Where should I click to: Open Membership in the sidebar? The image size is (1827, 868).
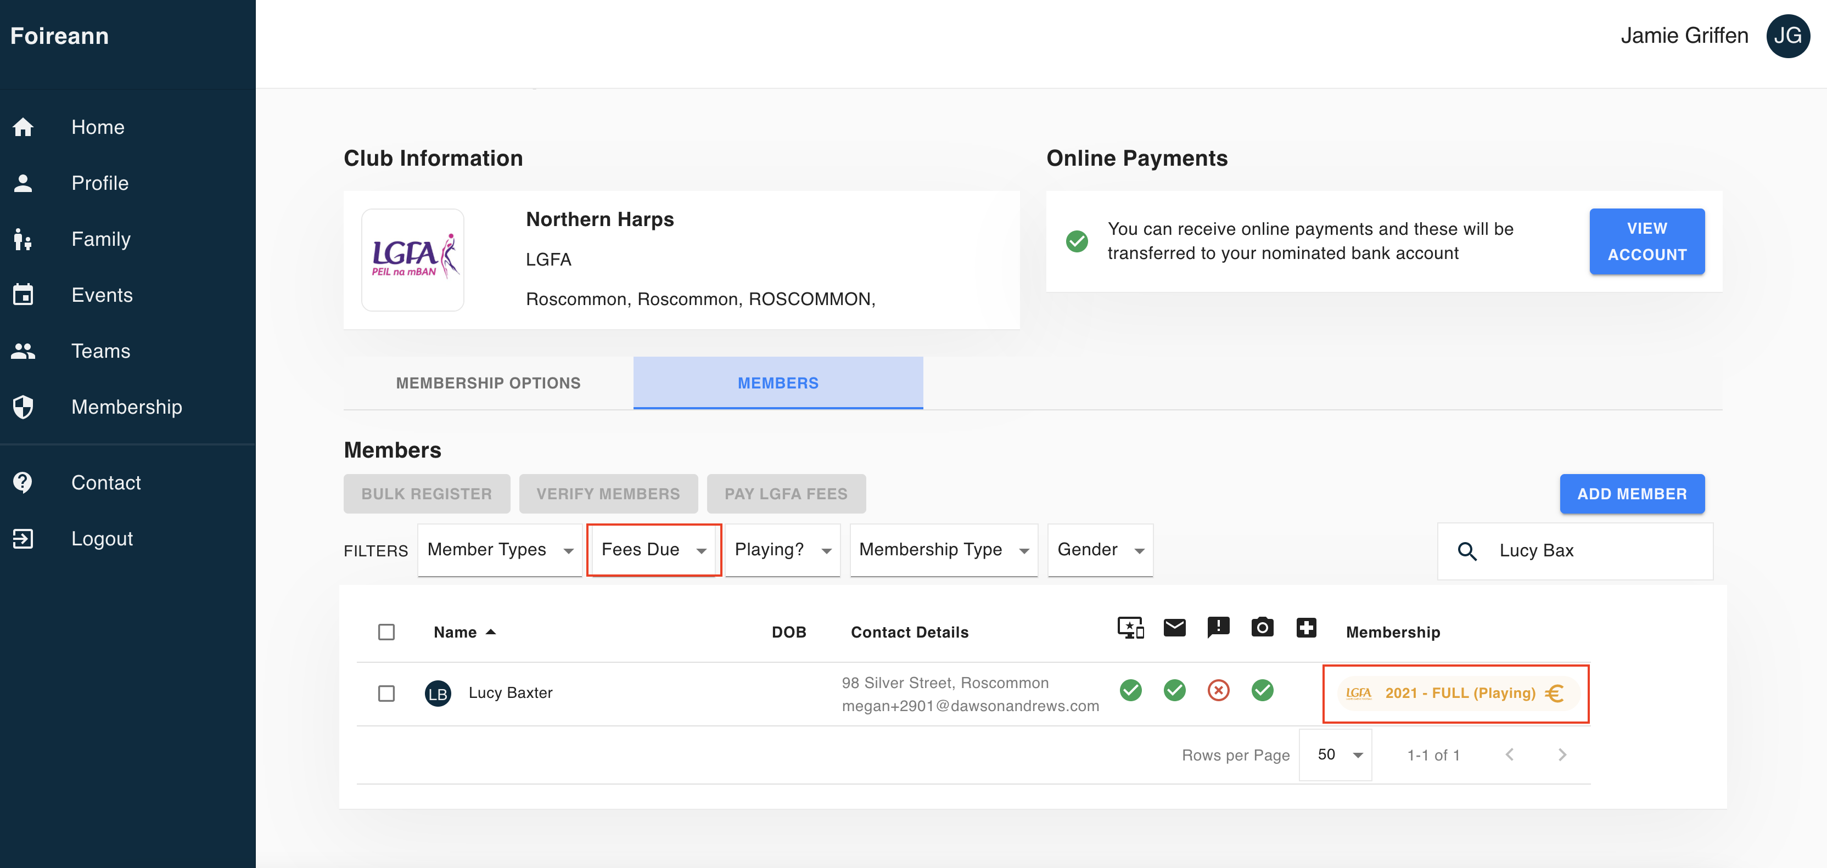128,407
